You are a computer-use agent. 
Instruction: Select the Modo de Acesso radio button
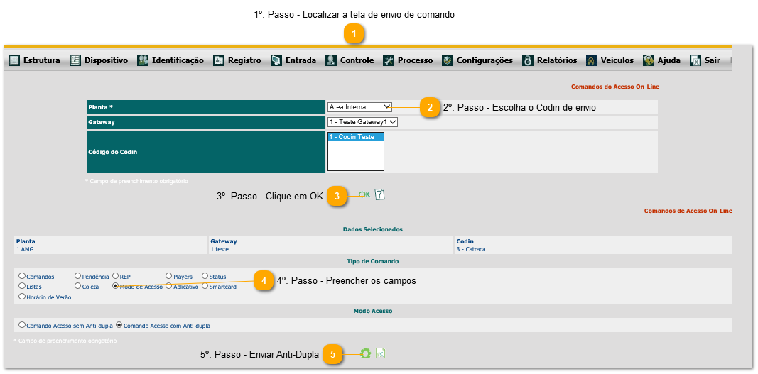(x=116, y=286)
